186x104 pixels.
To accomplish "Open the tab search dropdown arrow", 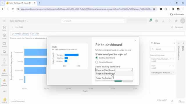I will 2,3.
